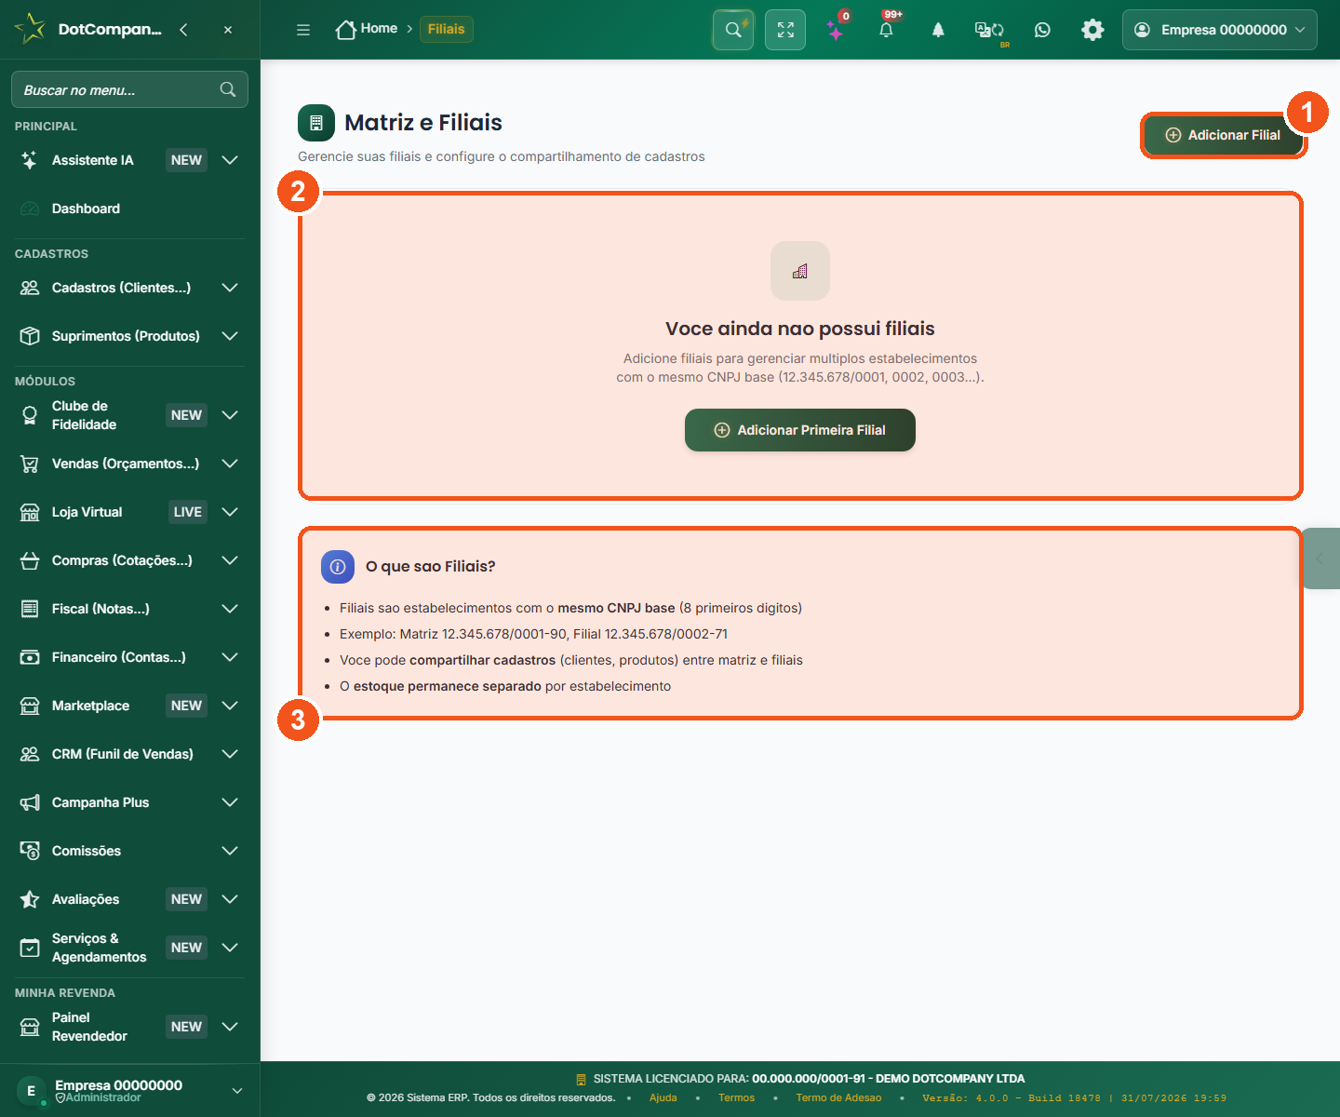The image size is (1340, 1117).
Task: Open CRM (Funil de Vendas) menu
Action: point(123,754)
